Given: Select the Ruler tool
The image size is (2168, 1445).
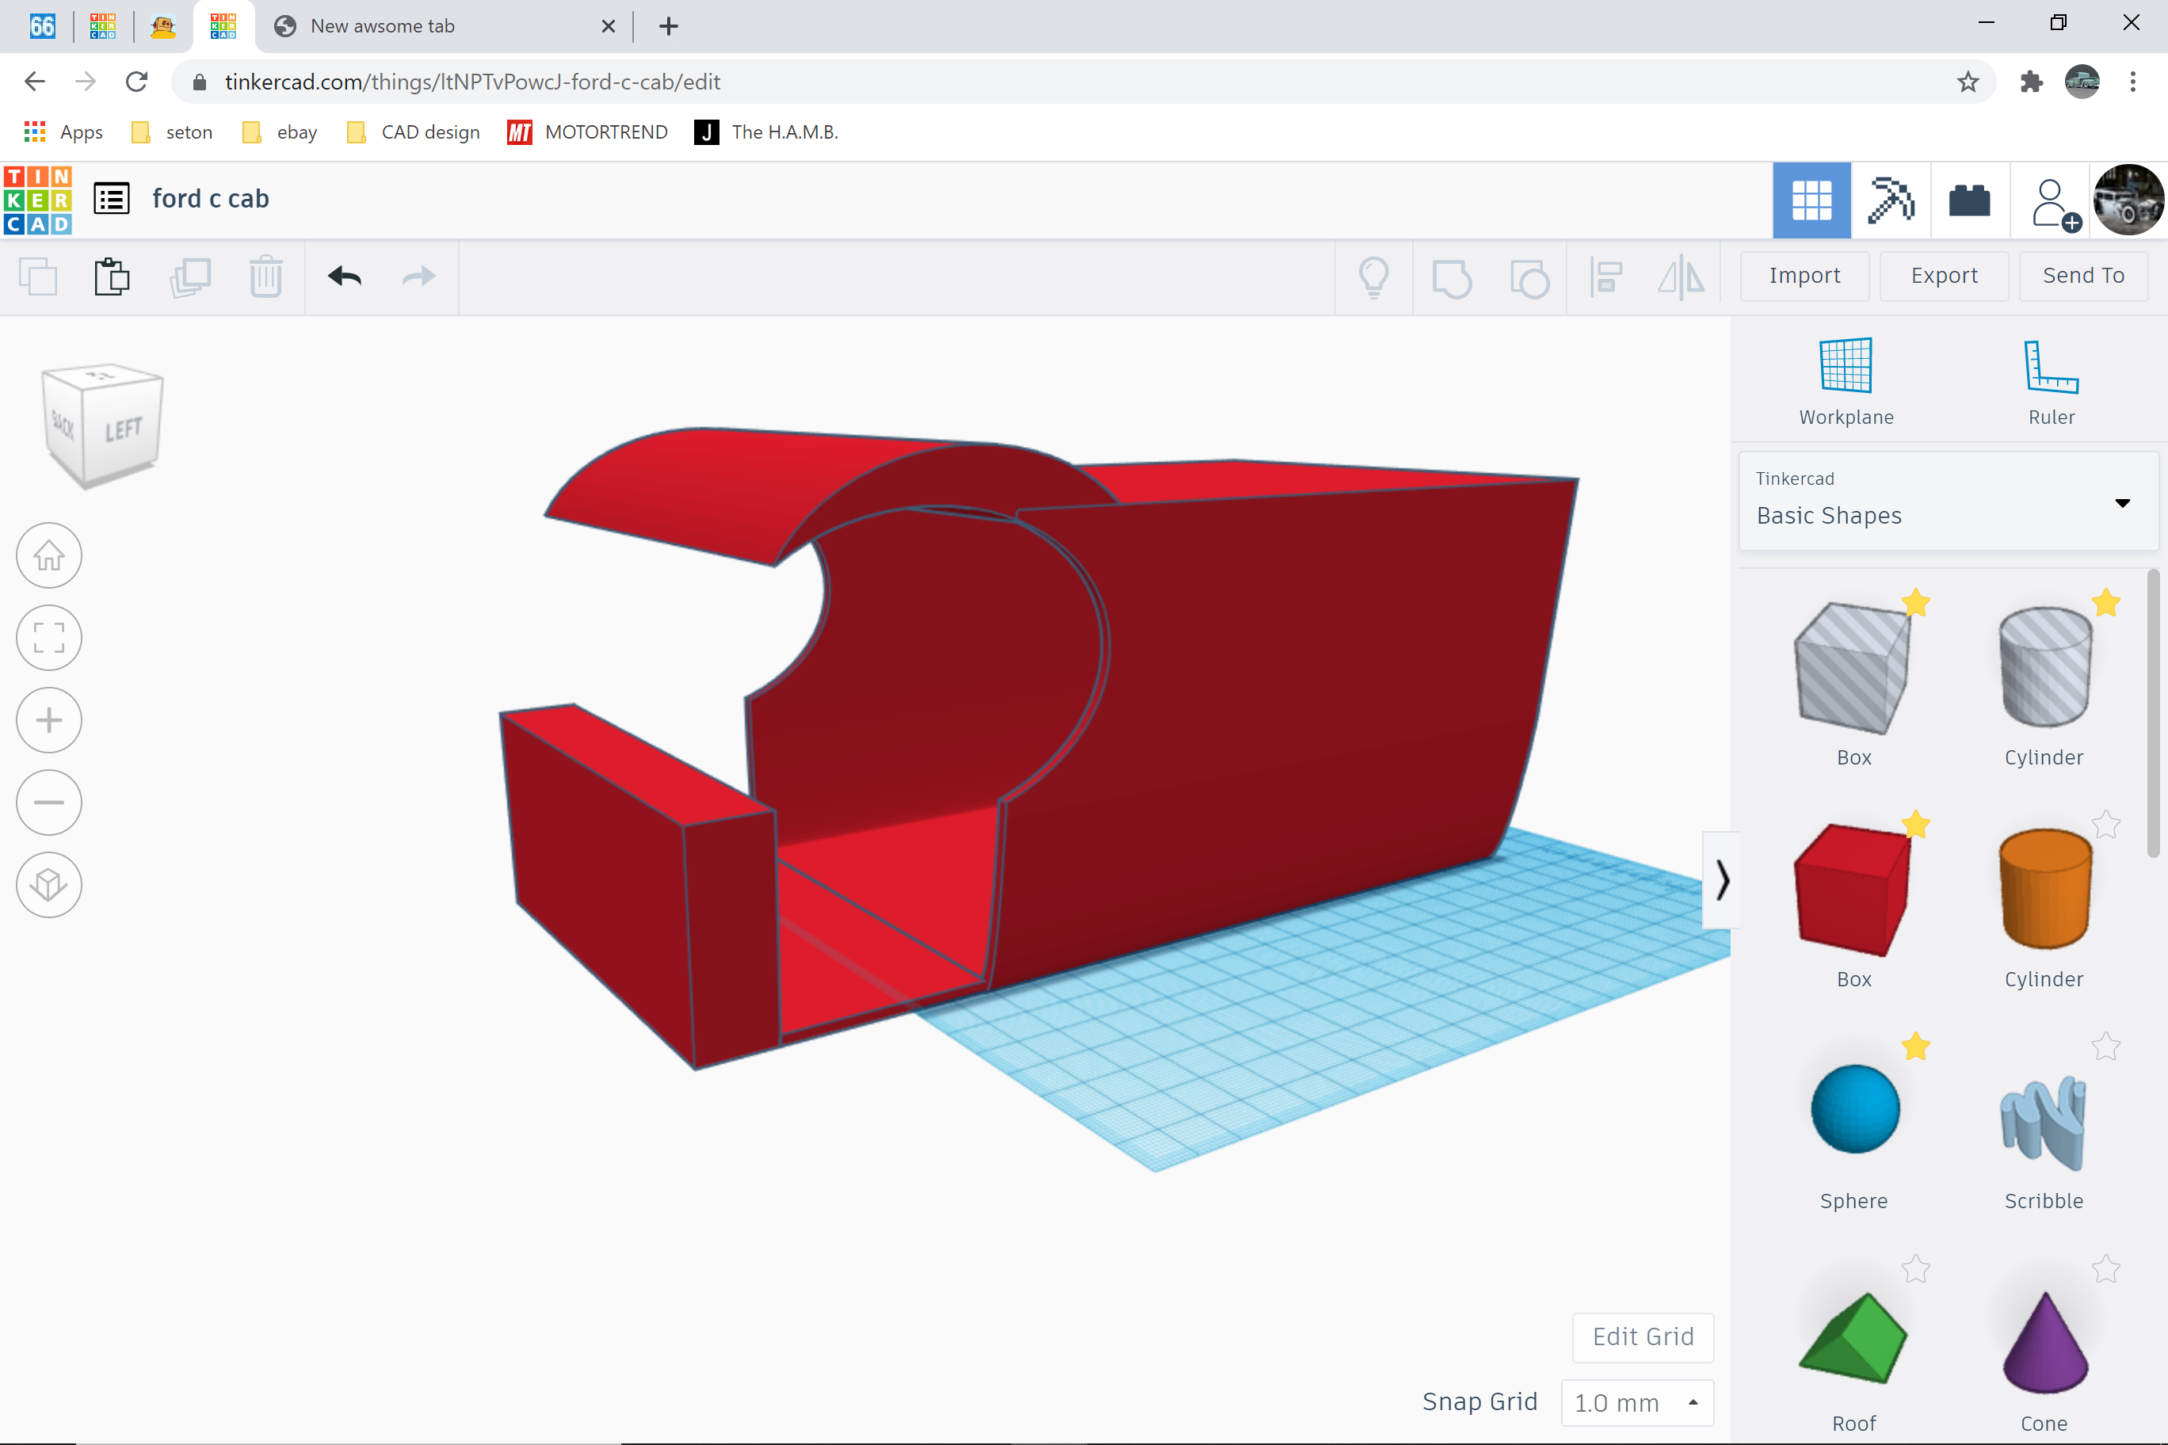Looking at the screenshot, I should (2051, 380).
